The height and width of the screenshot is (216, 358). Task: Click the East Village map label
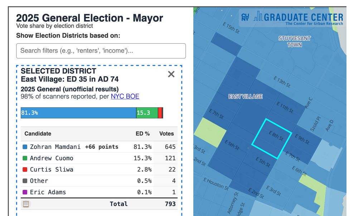(245, 97)
